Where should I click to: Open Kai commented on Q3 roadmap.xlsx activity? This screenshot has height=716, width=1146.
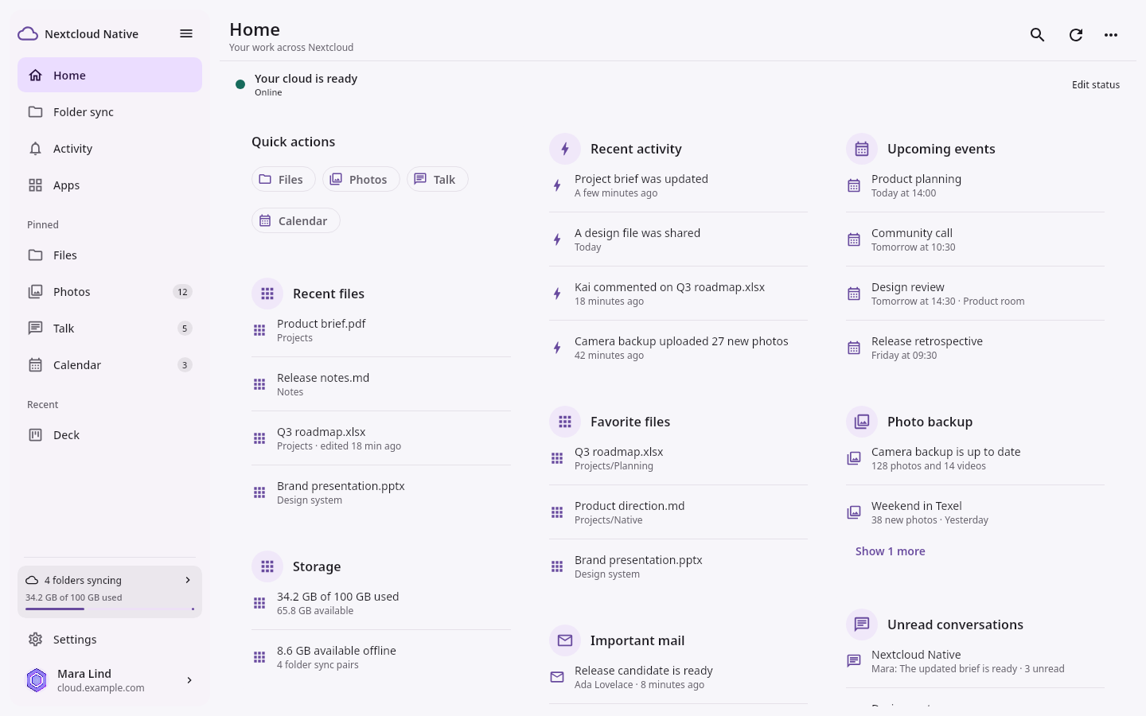click(x=678, y=294)
